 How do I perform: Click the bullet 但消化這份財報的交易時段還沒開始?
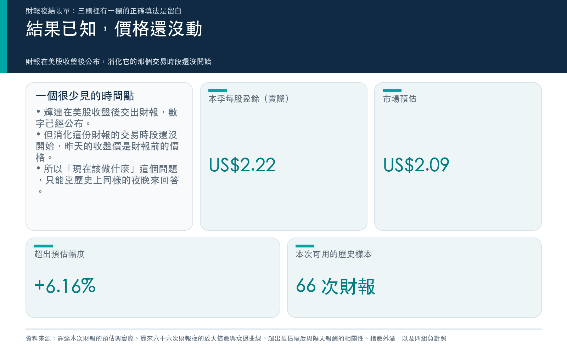[x=107, y=146]
